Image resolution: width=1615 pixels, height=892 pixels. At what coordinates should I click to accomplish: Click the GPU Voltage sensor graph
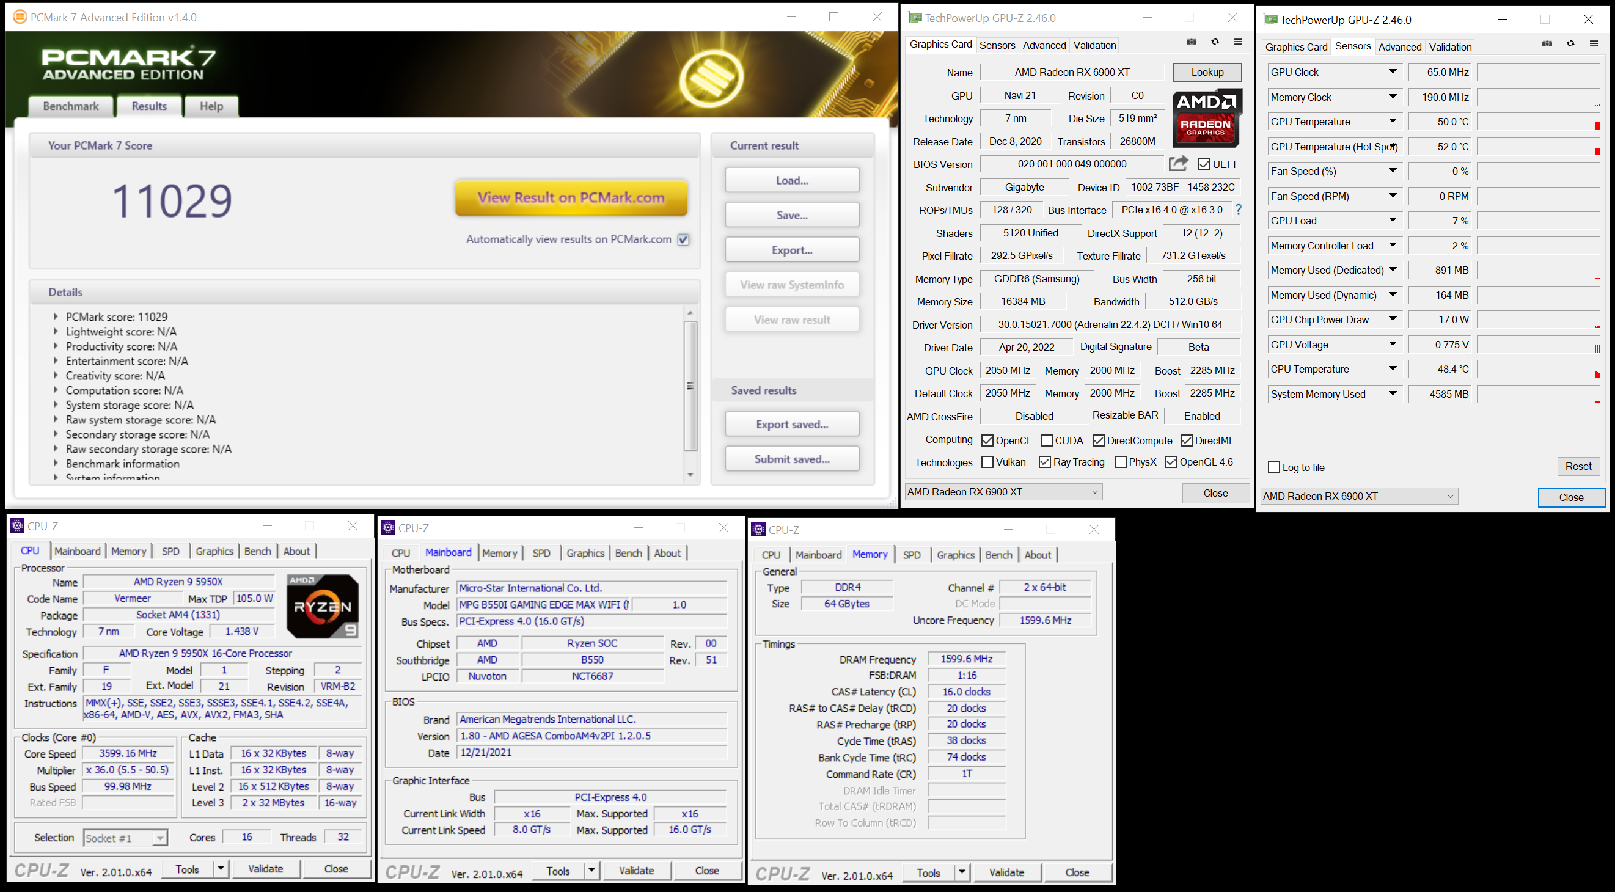tap(1539, 344)
